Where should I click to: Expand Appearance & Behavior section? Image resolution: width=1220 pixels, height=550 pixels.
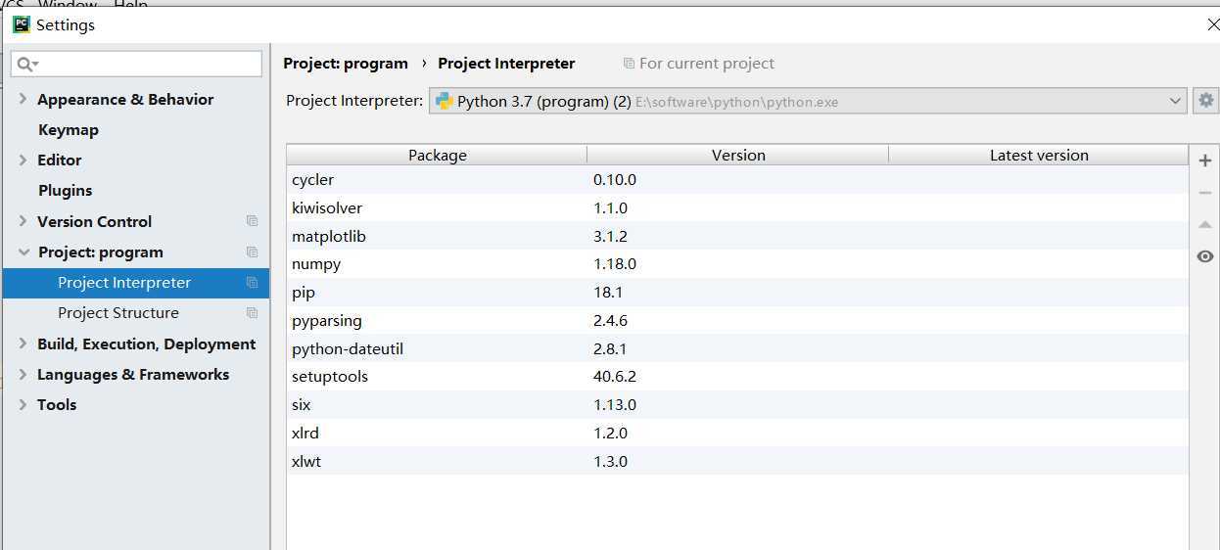pos(23,99)
